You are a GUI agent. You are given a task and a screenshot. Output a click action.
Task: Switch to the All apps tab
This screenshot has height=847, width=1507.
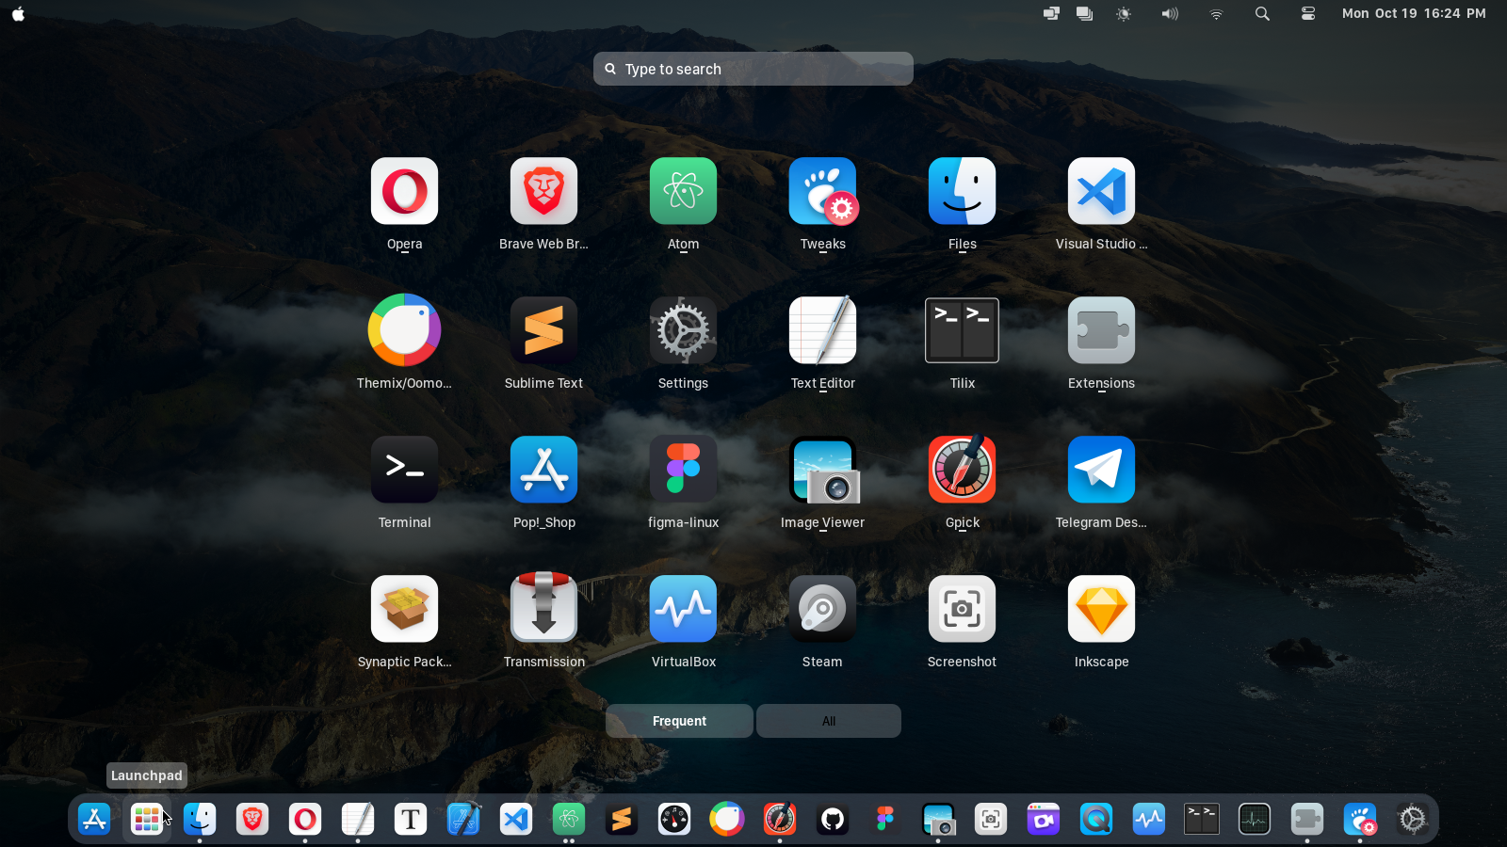point(829,721)
